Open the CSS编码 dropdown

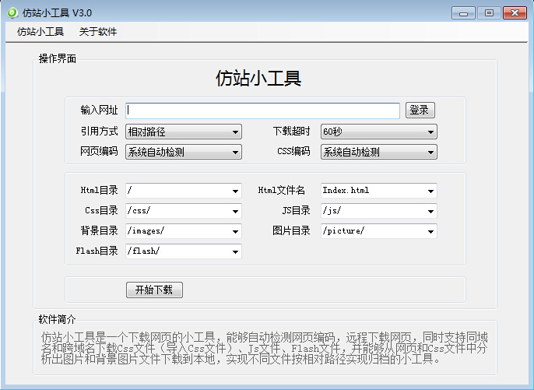tap(379, 153)
